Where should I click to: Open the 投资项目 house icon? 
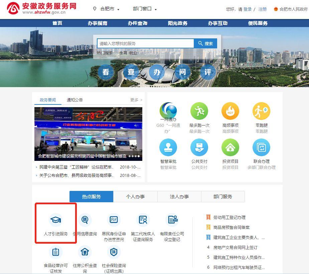click(230, 148)
